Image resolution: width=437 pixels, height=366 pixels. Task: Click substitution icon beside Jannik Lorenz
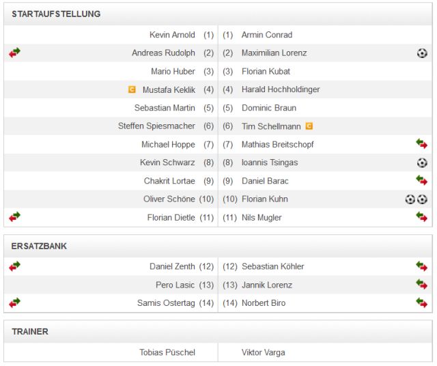pos(421,285)
